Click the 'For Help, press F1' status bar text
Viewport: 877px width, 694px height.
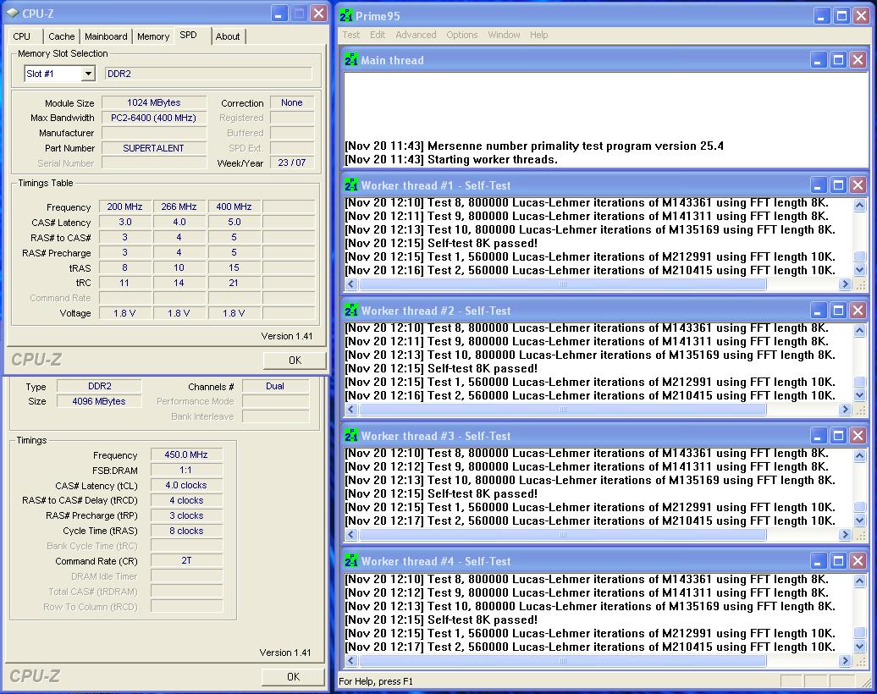click(x=376, y=681)
